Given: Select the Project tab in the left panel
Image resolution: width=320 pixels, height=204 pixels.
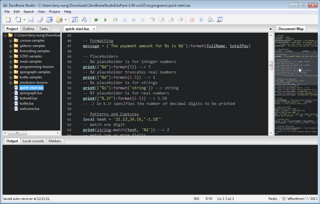Looking at the screenshot, I should (12, 29).
